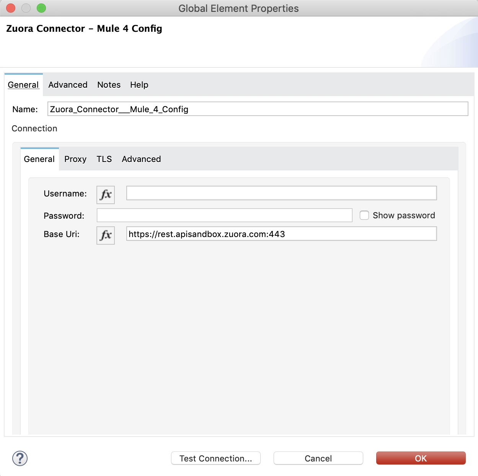
Task: Enable the Show password checkbox
Action: [x=364, y=215]
